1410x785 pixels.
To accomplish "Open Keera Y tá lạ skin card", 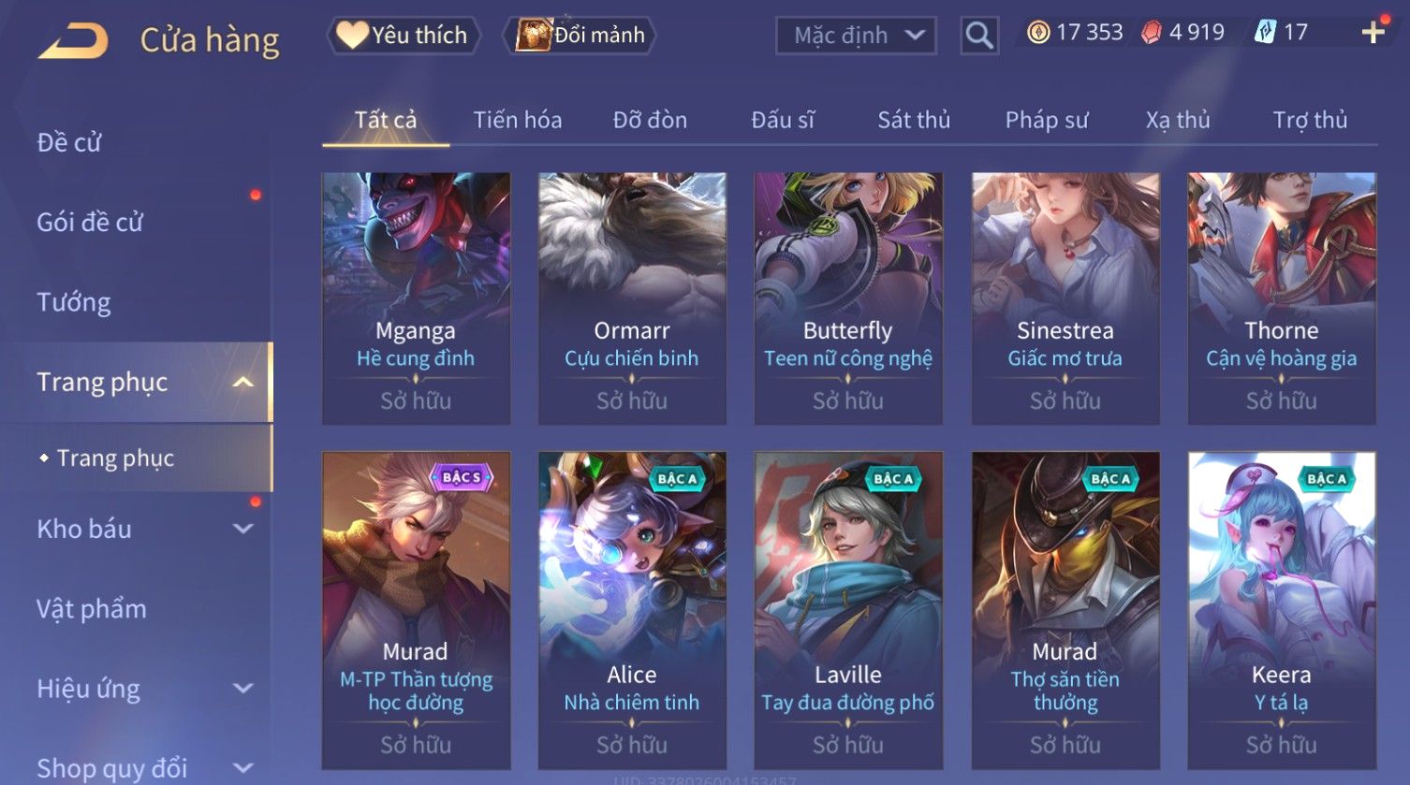I will click(1282, 610).
